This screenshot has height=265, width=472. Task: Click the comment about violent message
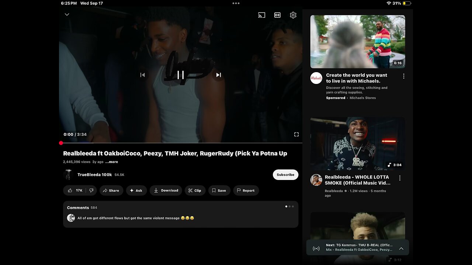(136, 218)
